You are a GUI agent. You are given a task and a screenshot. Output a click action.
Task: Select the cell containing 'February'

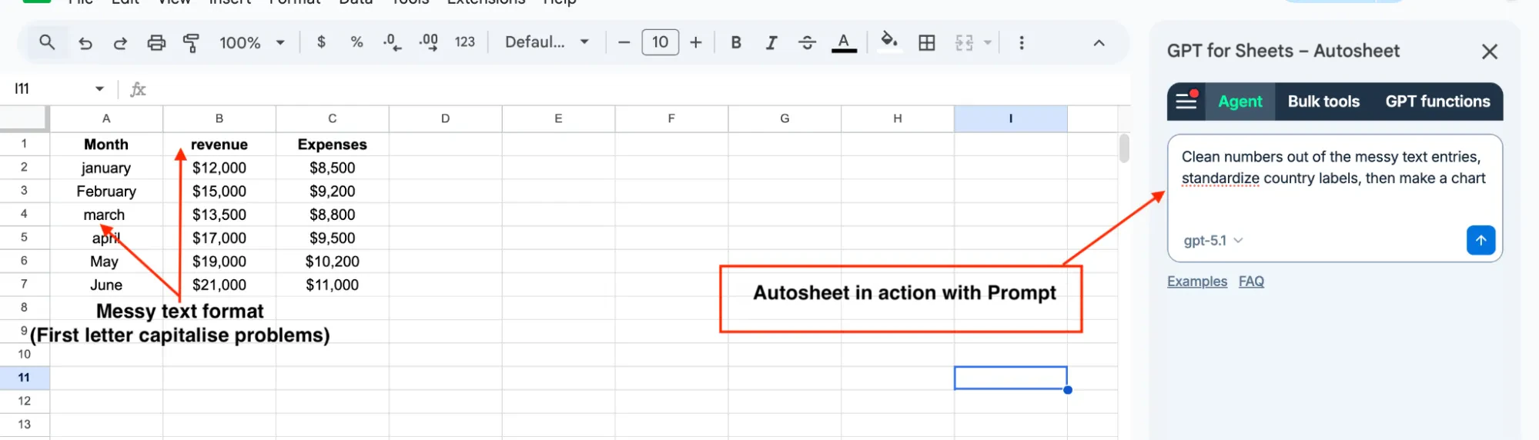click(x=106, y=192)
